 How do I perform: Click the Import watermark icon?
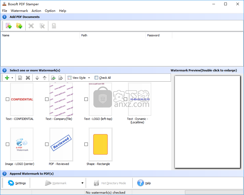tap(53, 78)
